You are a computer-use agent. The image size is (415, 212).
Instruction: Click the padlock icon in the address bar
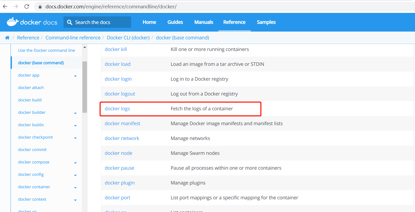pos(39,6)
